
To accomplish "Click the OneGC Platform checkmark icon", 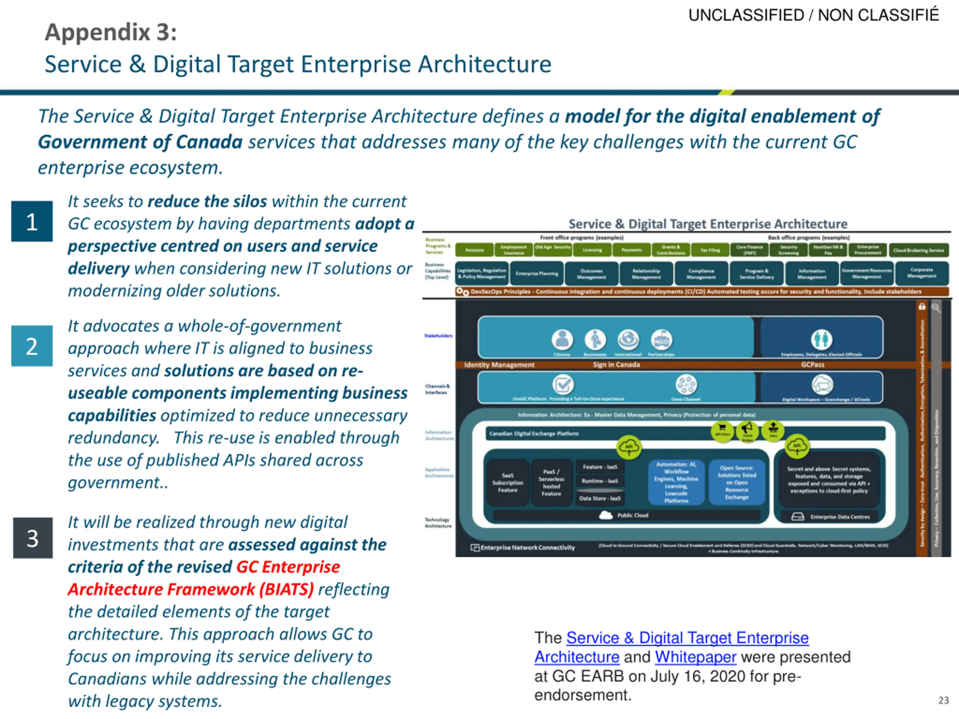I will (x=563, y=385).
